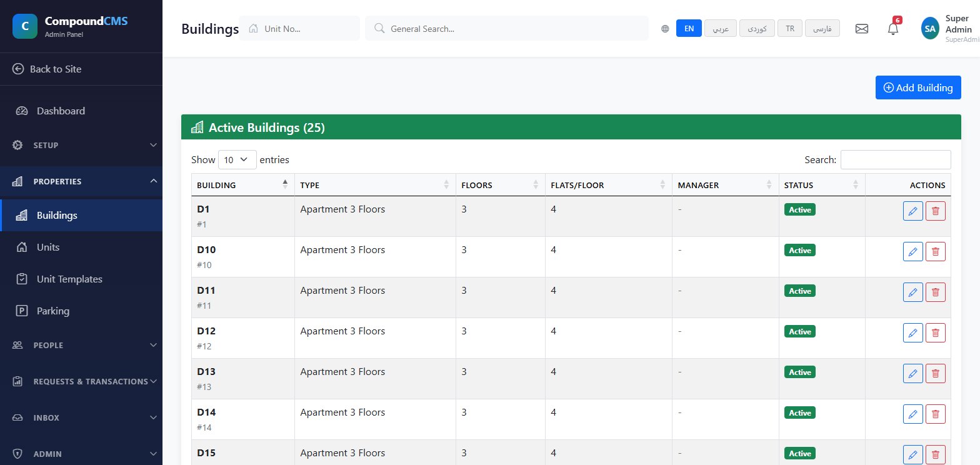Image resolution: width=980 pixels, height=465 pixels.
Task: Go to Units in the sidebar
Action: (81, 247)
